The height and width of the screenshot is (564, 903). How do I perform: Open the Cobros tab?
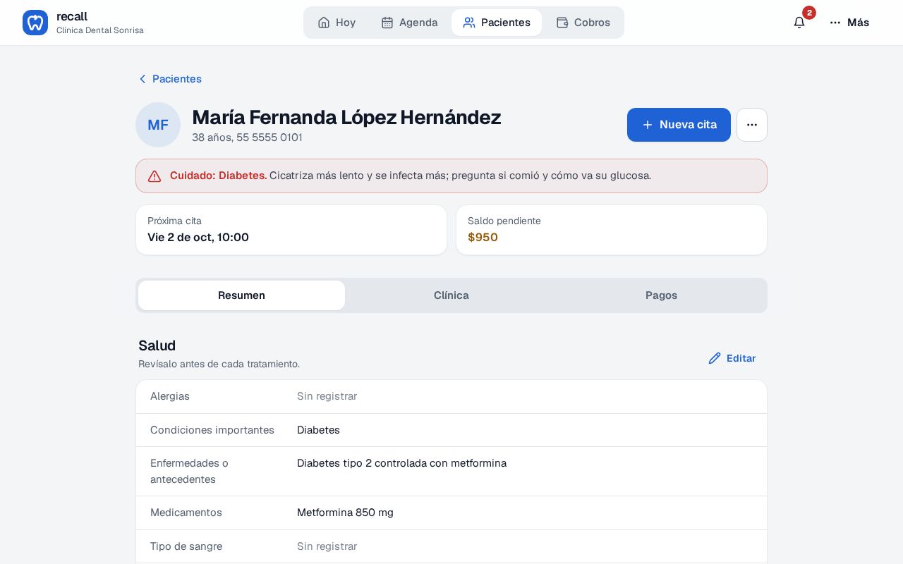583,23
